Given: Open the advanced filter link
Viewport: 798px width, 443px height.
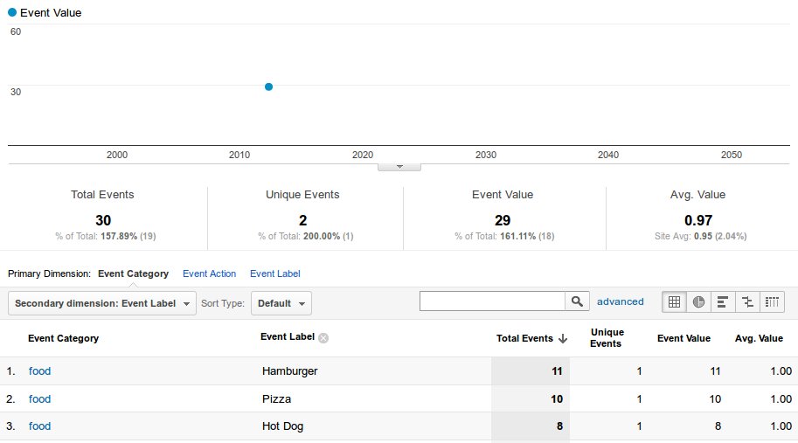Looking at the screenshot, I should point(620,301).
